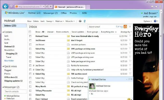Click the Delete button in toolbar
Image resolution: width=164 pixels, height=100 pixels.
coord(36,21)
